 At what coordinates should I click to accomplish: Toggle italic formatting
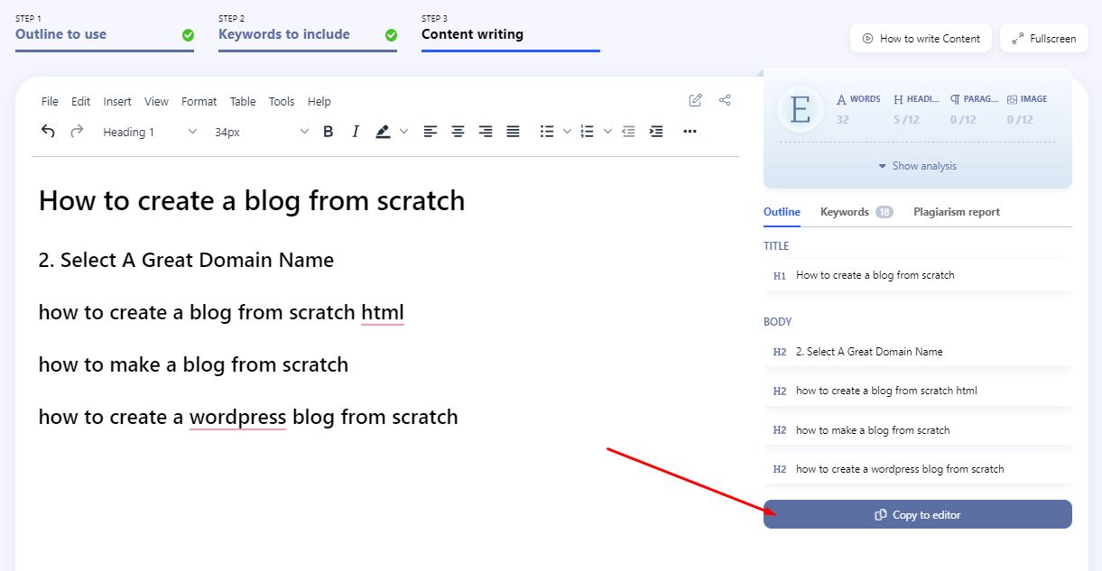tap(356, 132)
